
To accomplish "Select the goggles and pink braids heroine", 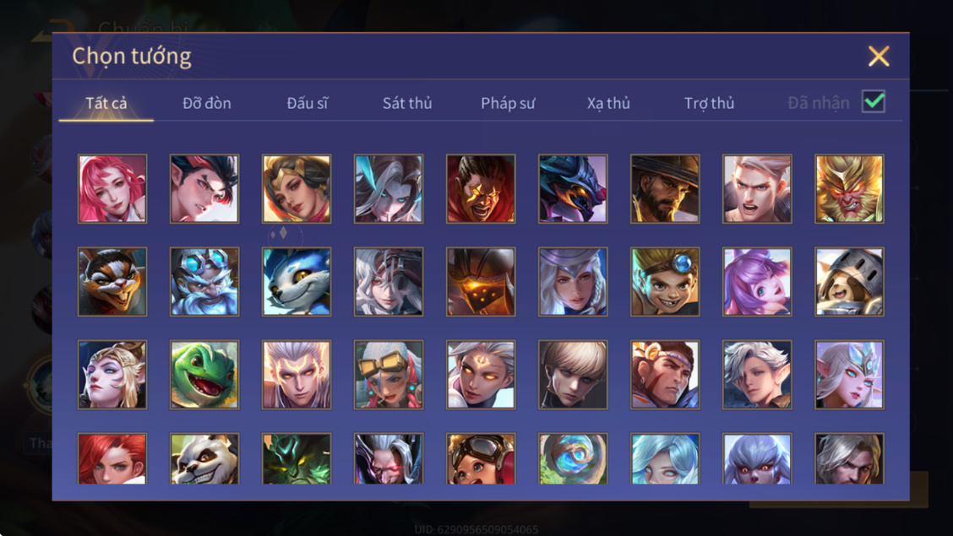I will [x=389, y=375].
